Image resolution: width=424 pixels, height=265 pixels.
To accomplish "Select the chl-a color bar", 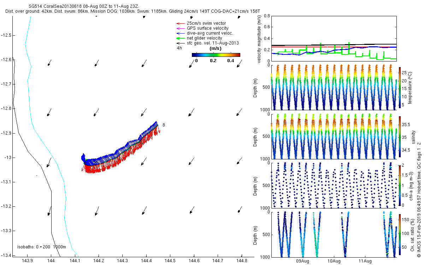I will (400, 185).
